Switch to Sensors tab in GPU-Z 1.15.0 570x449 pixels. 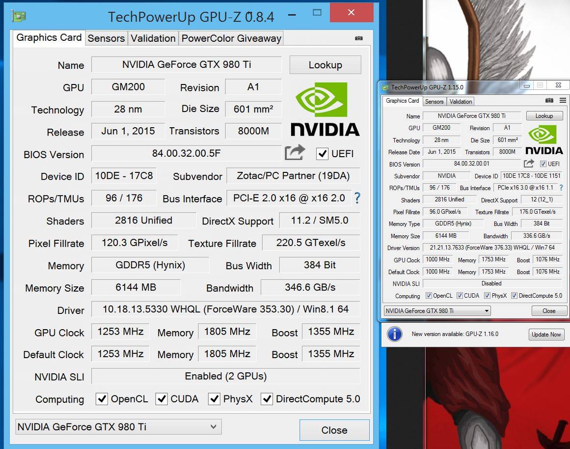(x=434, y=102)
